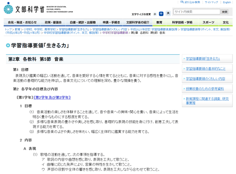Open the 白書・統計・出版物 menu

(83, 22)
